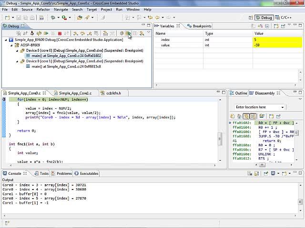Switch to the Outline tab
This screenshot has height=228, width=305.
pos(238,93)
